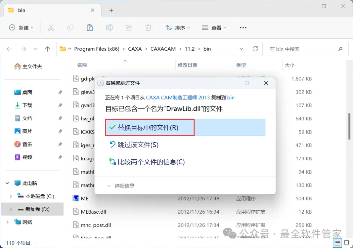Click the Rename icon in toolbar
Image resolution: width=353 pixels, height=248 pixels.
tap(109, 28)
